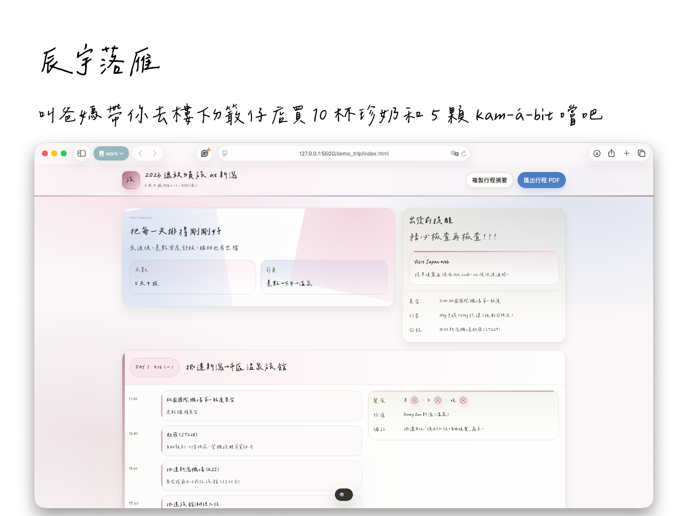The image size is (688, 516).
Task: Click the forward navigation arrow
Action: click(x=155, y=154)
